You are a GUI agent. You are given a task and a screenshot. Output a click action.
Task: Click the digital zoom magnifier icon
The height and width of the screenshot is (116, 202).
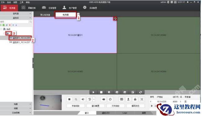pos(76,99)
